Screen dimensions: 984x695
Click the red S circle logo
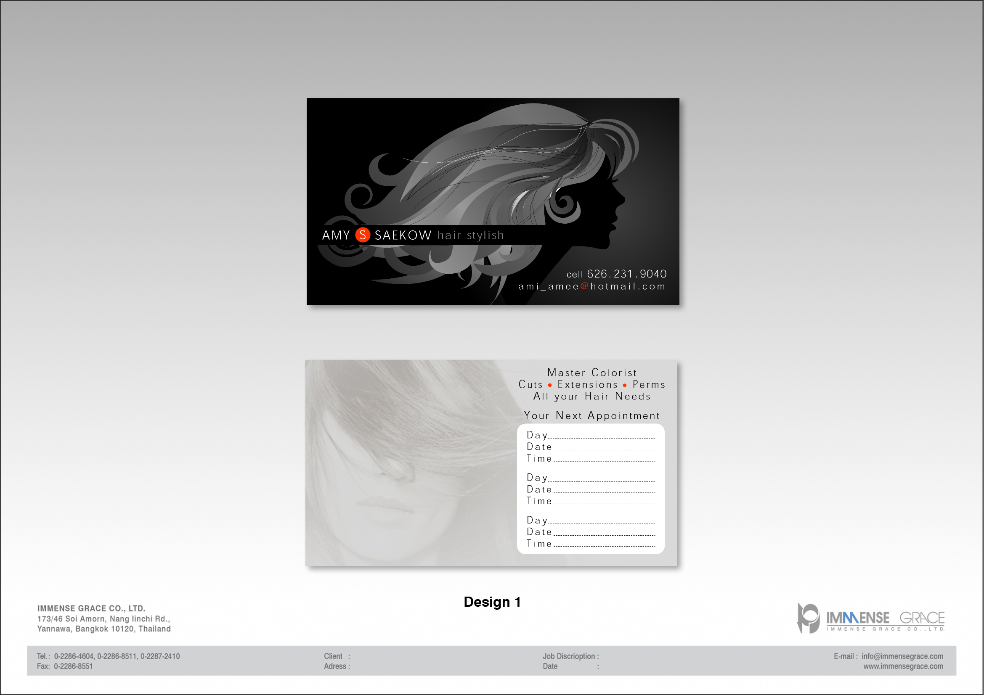[x=363, y=235]
